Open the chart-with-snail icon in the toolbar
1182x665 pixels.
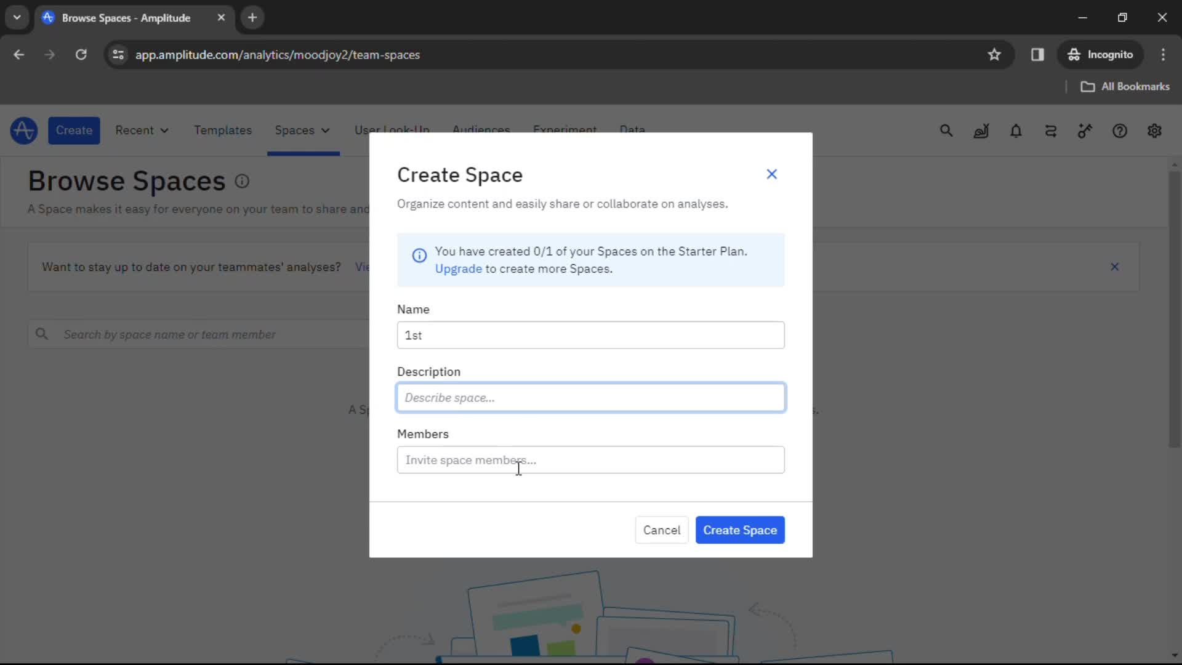[x=981, y=131]
